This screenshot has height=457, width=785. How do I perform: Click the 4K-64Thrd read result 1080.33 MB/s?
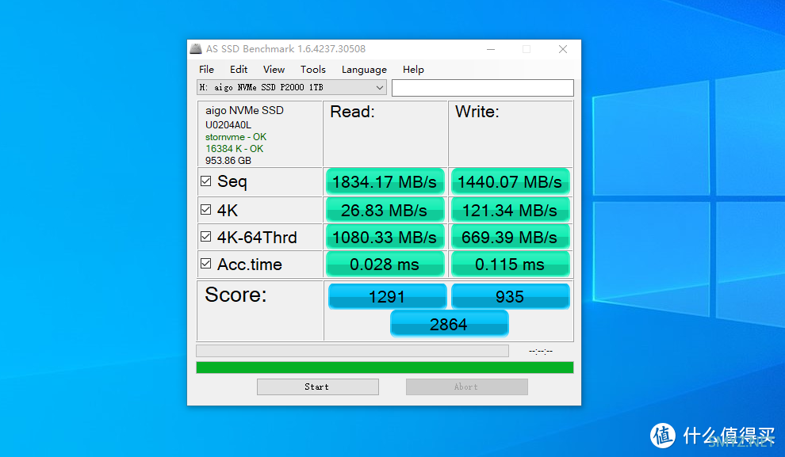385,238
